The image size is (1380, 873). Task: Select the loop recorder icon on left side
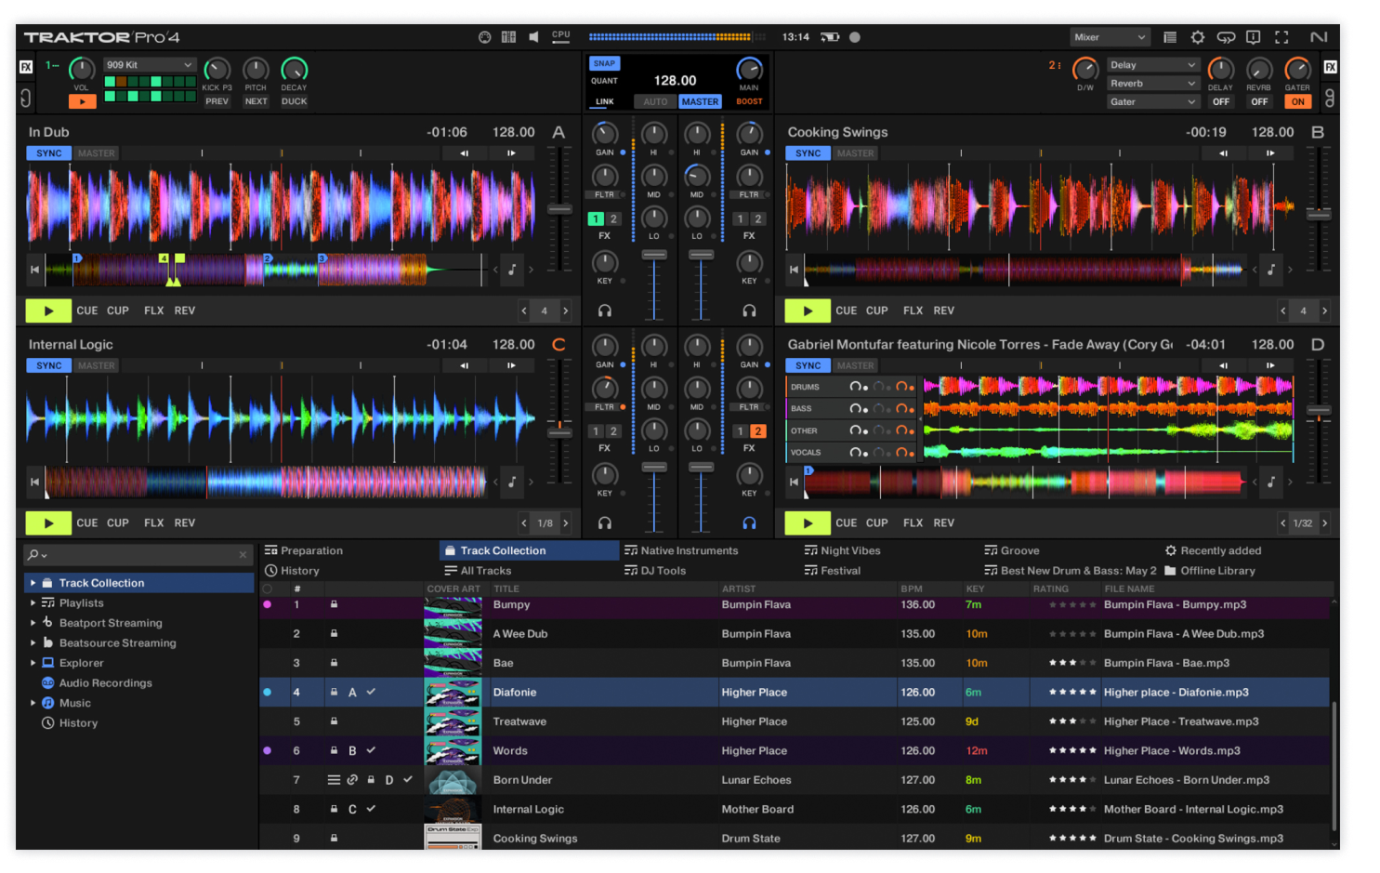26,98
